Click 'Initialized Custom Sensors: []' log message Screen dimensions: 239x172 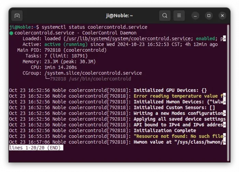coord(174,108)
